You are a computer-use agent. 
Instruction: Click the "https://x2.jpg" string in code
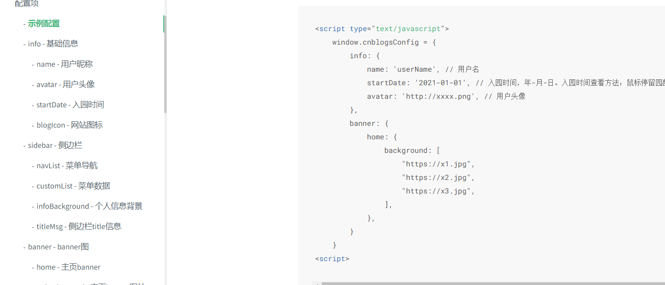coord(438,178)
